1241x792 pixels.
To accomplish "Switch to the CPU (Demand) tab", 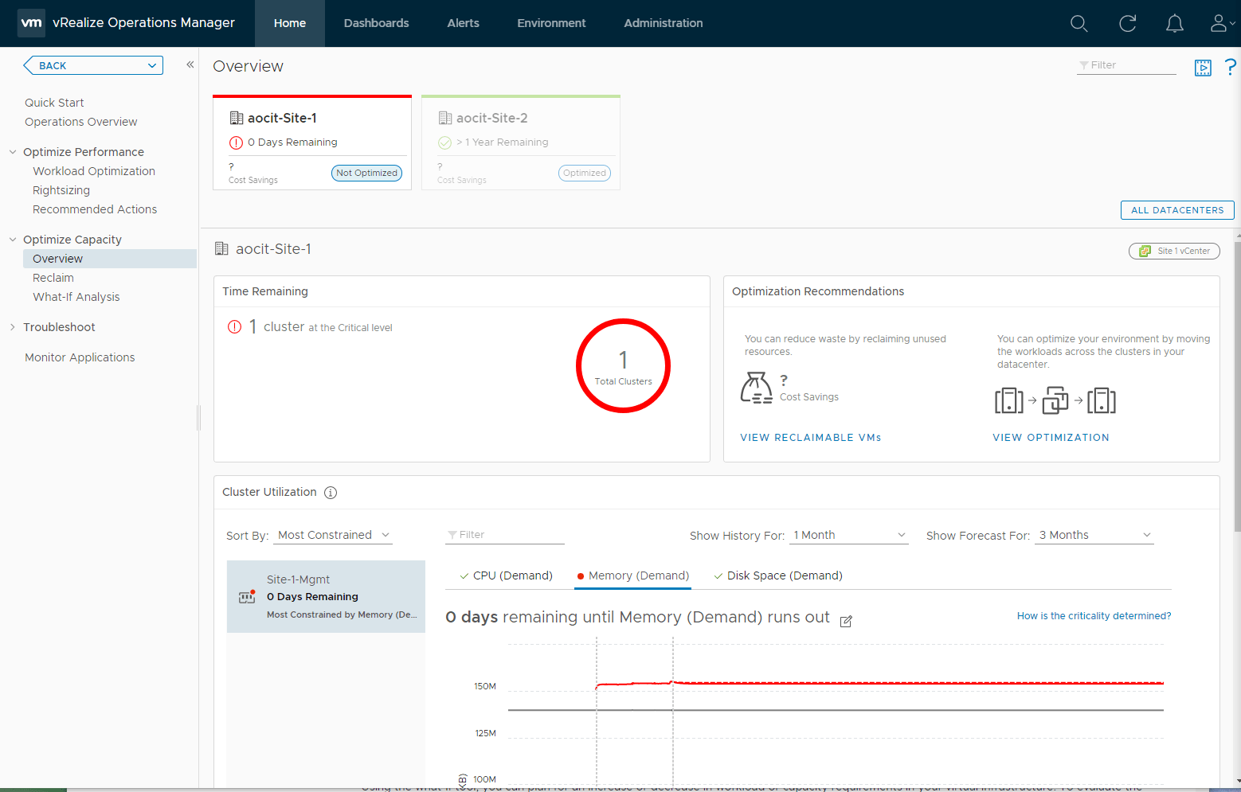I will tap(506, 575).
